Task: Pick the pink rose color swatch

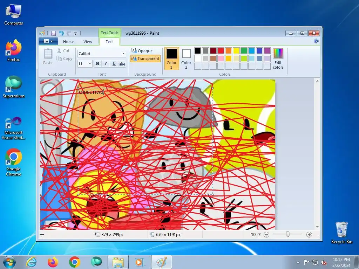Action: pos(221,58)
